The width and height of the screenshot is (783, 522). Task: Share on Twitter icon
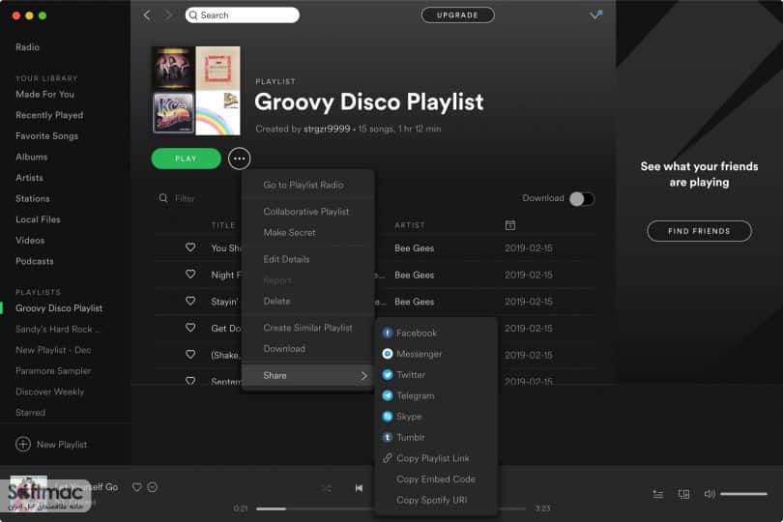[x=387, y=375]
